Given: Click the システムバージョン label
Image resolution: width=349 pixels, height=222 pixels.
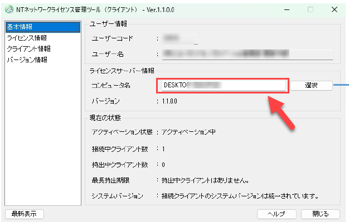Looking at the screenshot, I should tap(117, 196).
